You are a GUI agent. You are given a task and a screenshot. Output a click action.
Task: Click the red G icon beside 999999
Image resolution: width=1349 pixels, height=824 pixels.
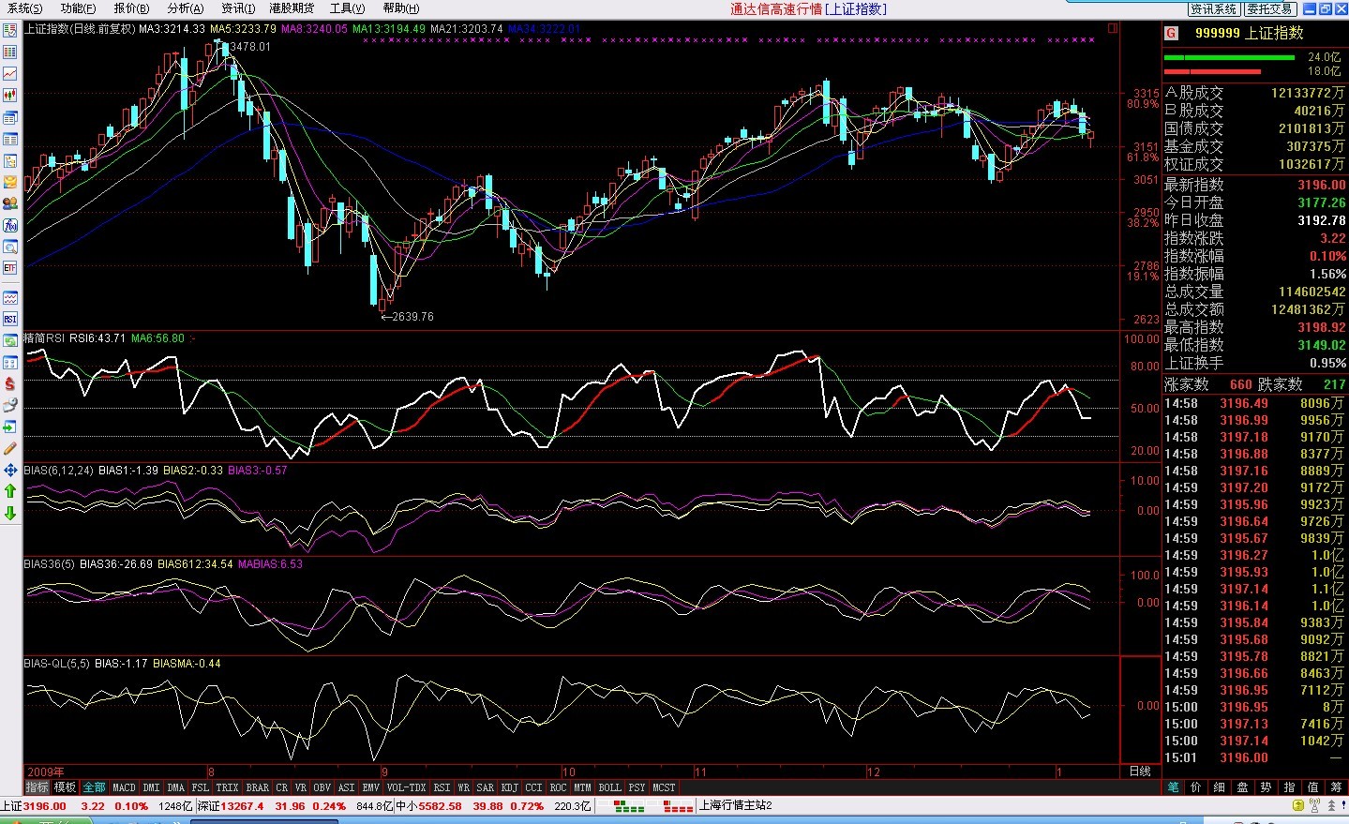(1171, 33)
